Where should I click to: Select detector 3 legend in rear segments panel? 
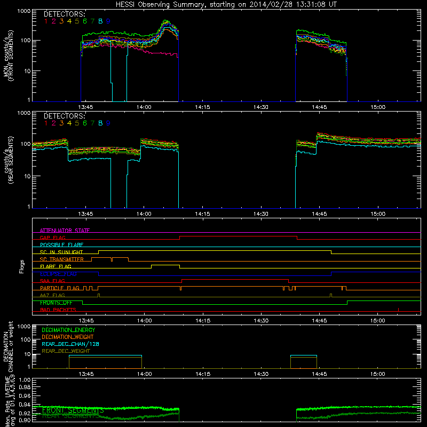61,123
